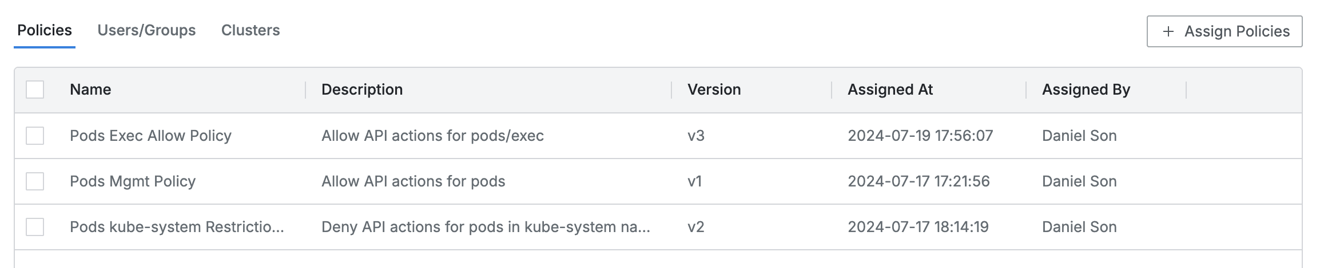
Task: Check the Pods Exec Allow Policy checkbox
Action: pyautogui.click(x=35, y=136)
